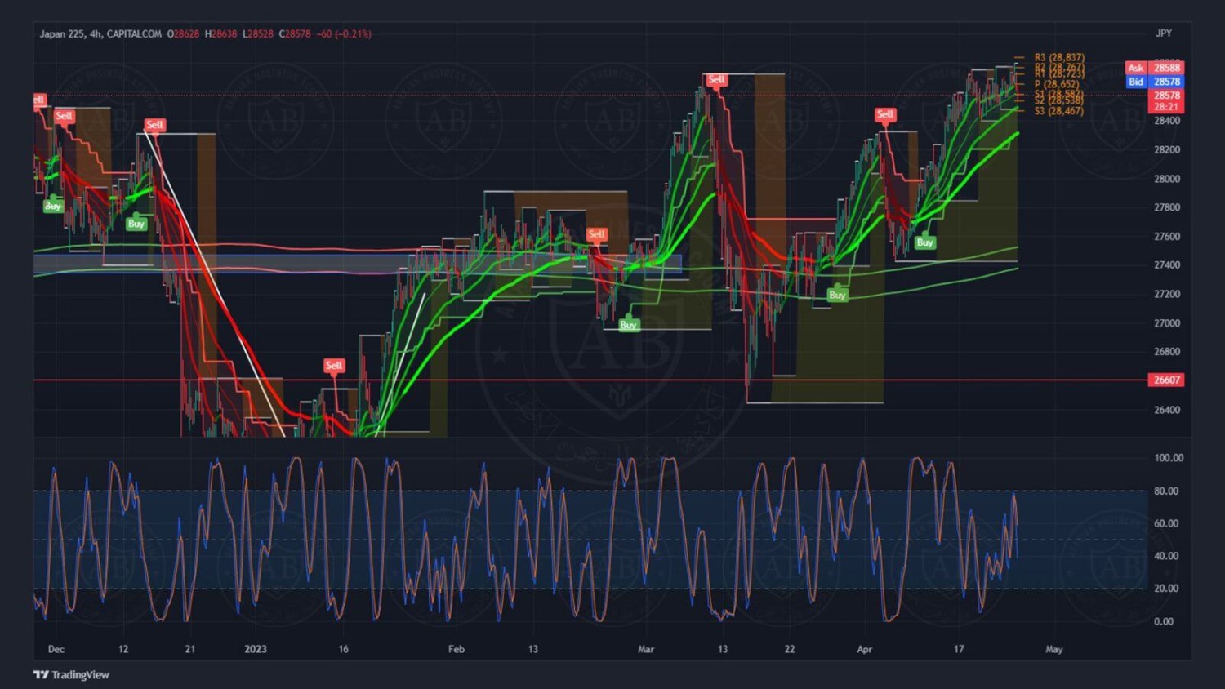Click the 27000 price axis label
This screenshot has width=1225, height=689.
1167,323
